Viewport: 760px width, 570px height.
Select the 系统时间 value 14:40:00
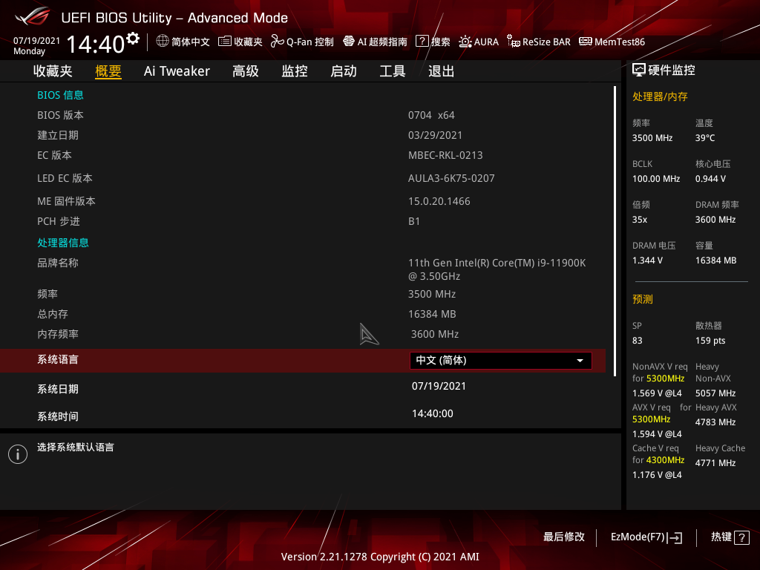433,414
